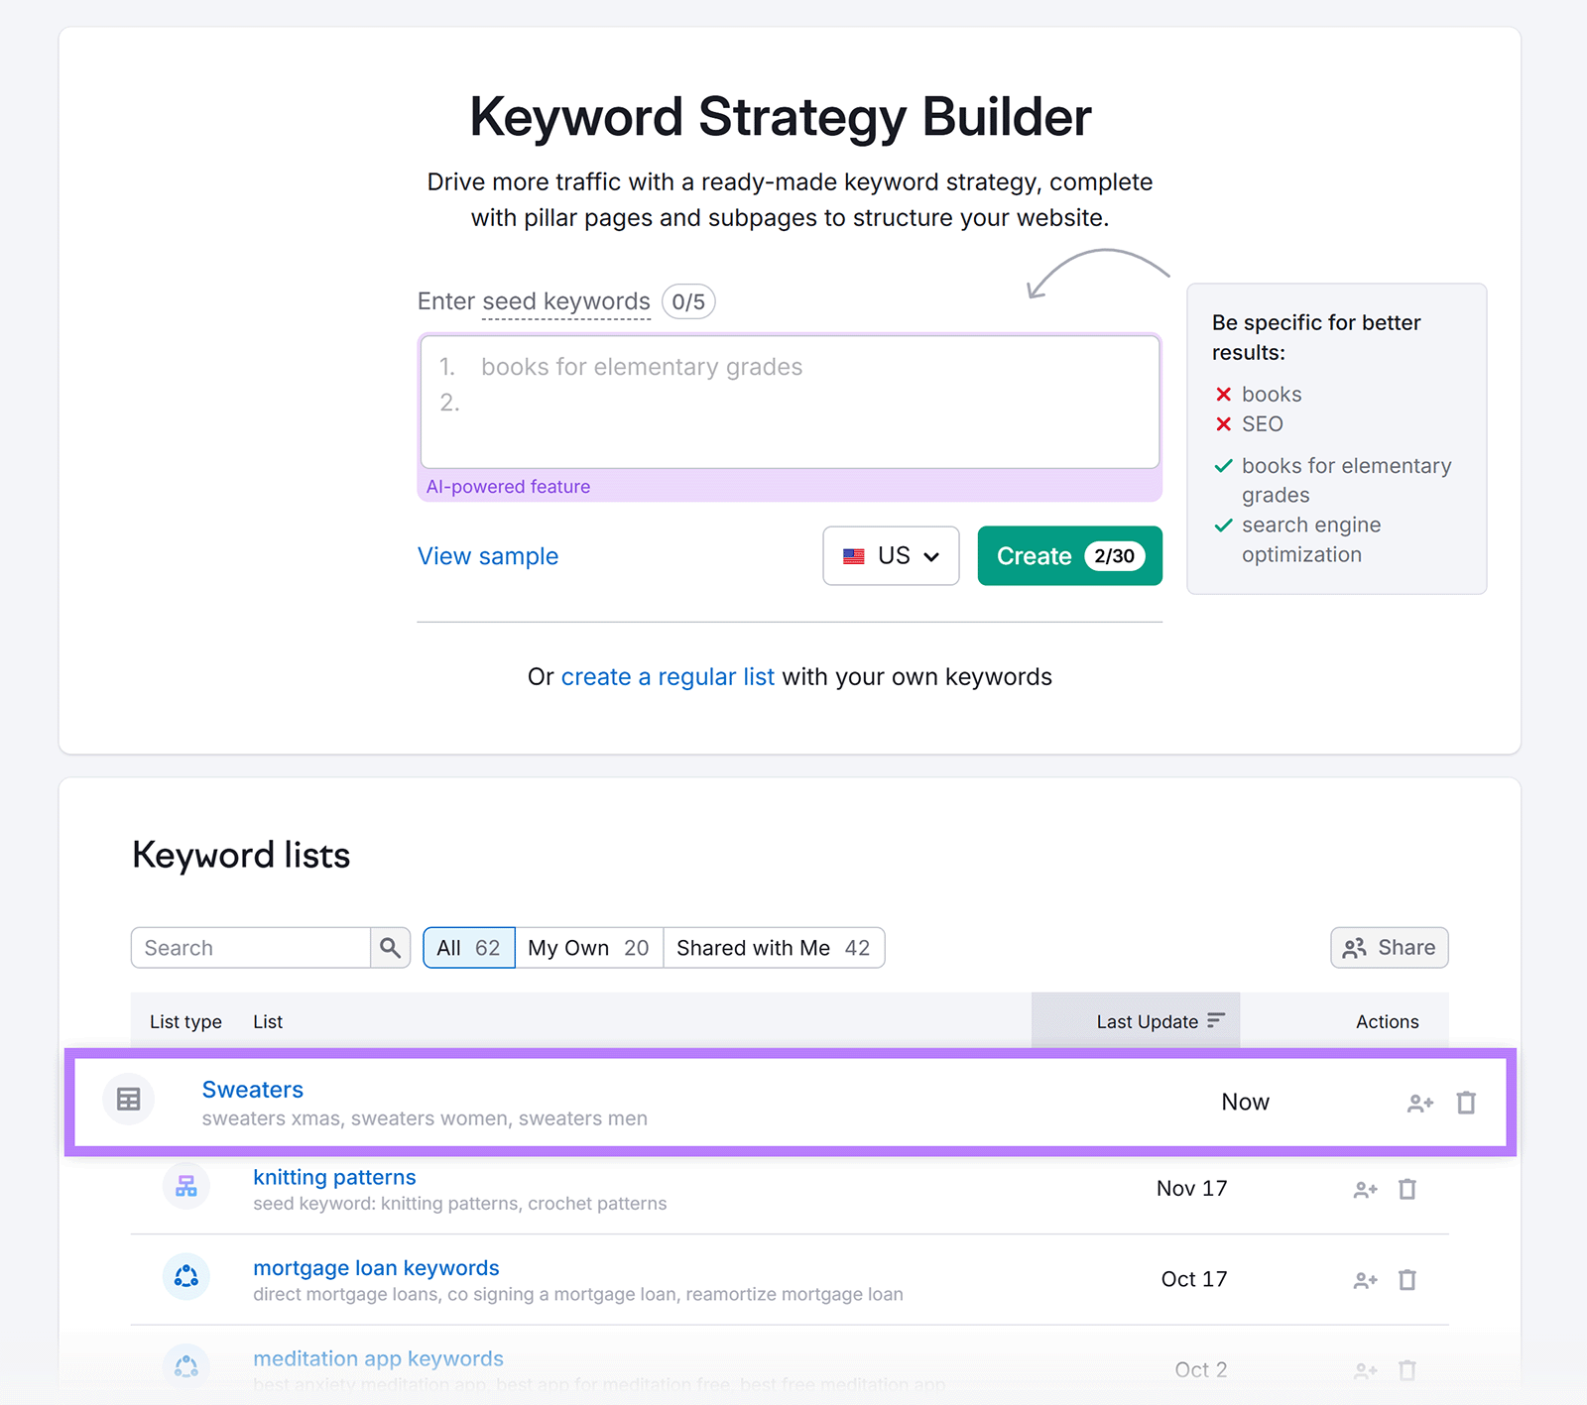The height and width of the screenshot is (1405, 1587).
Task: Click the create a regular list link
Action: [668, 676]
